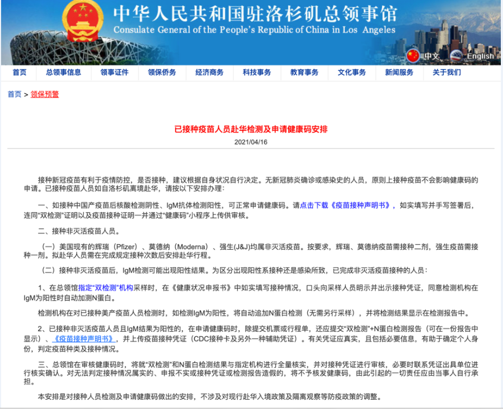Image resolution: width=503 pixels, height=409 pixels.
Task: Select the 科技事务 menu item
Action: pyautogui.click(x=257, y=72)
